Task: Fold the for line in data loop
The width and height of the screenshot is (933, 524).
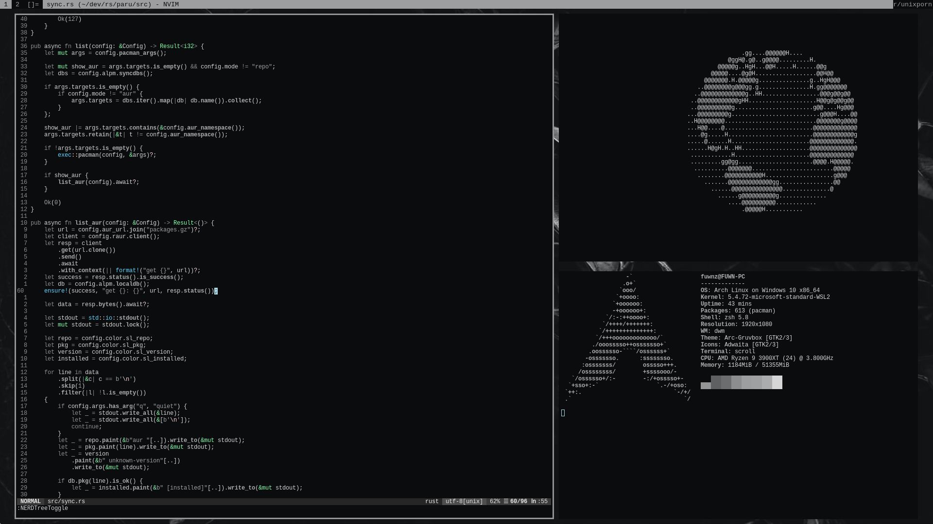Action: point(71,373)
